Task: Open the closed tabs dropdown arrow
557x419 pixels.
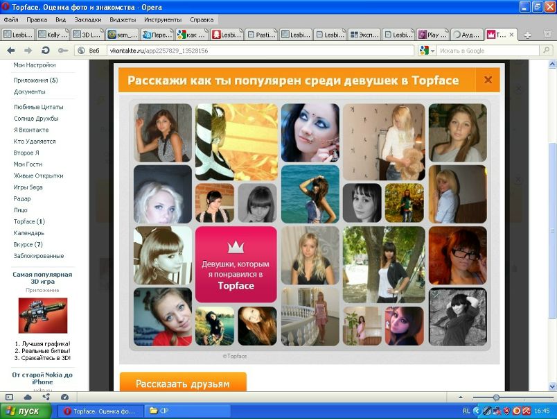Action: coord(548,35)
